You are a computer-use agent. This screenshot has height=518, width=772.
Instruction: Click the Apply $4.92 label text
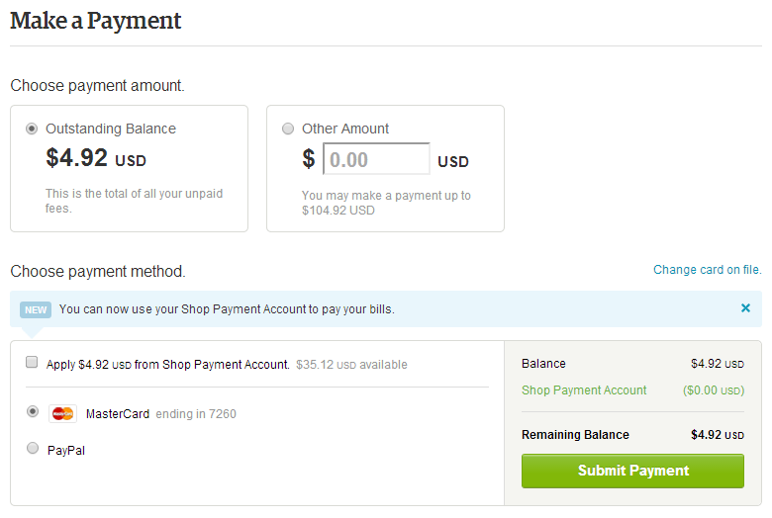click(168, 365)
